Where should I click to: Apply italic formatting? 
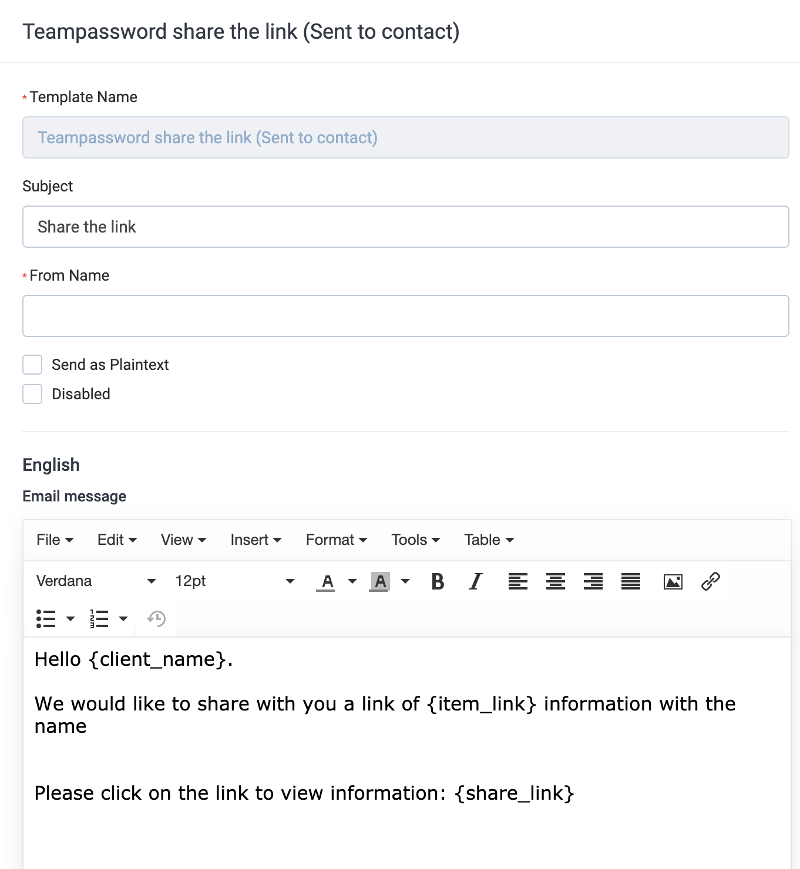pyautogui.click(x=475, y=582)
